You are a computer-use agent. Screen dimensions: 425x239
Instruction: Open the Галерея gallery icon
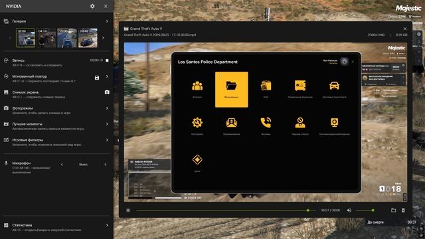tap(6, 21)
